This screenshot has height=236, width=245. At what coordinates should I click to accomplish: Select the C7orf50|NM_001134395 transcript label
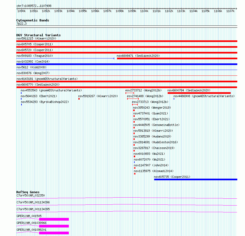(33, 209)
